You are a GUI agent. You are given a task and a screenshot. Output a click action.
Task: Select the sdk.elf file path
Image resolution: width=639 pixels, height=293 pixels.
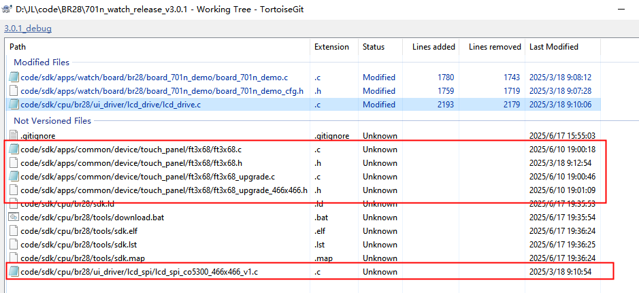(79, 230)
